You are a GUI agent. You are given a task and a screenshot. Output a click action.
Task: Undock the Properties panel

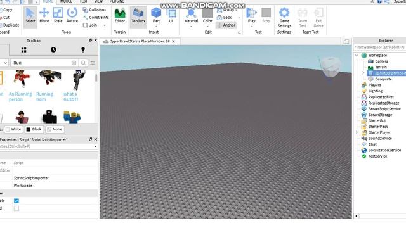(90, 139)
